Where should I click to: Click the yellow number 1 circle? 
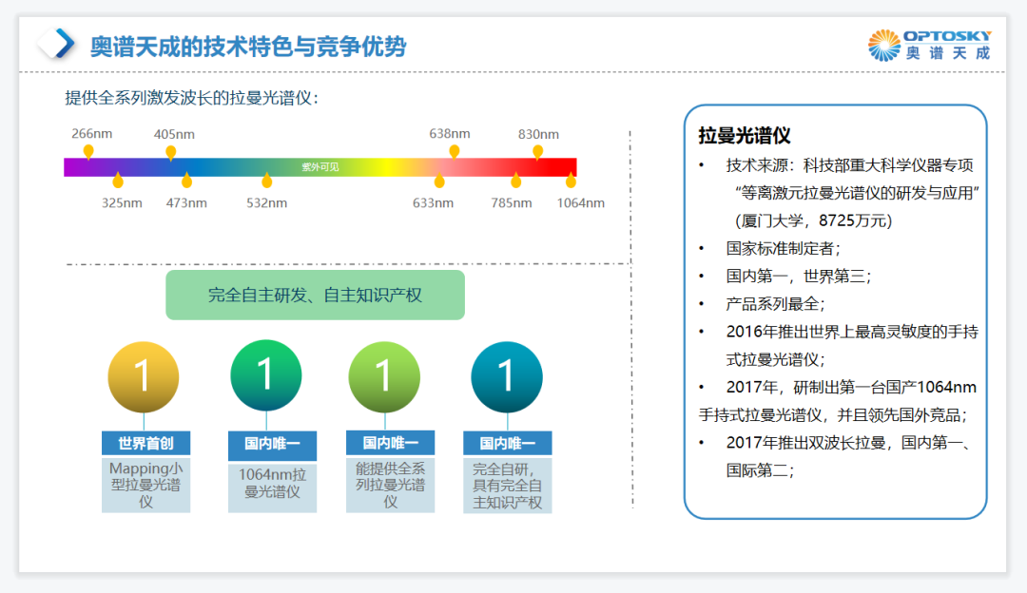(x=144, y=377)
